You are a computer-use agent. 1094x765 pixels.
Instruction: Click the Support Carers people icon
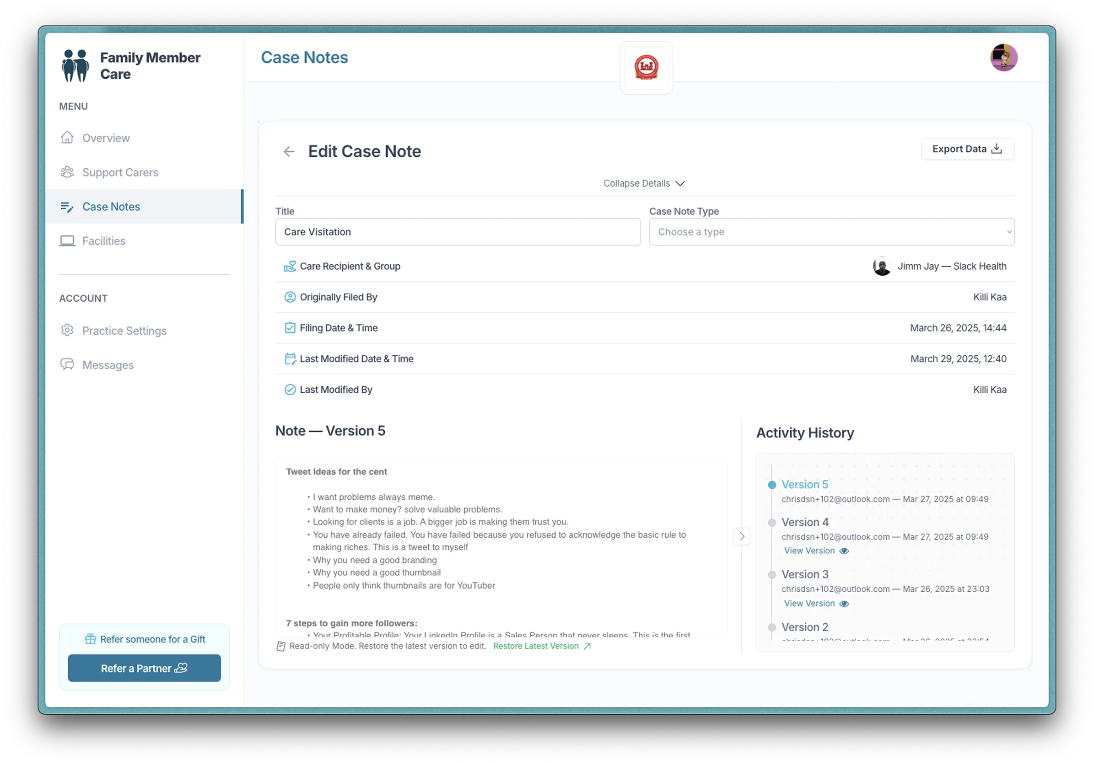[x=67, y=172]
